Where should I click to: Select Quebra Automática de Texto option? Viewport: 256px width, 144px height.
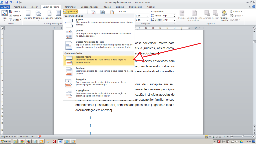point(99,45)
